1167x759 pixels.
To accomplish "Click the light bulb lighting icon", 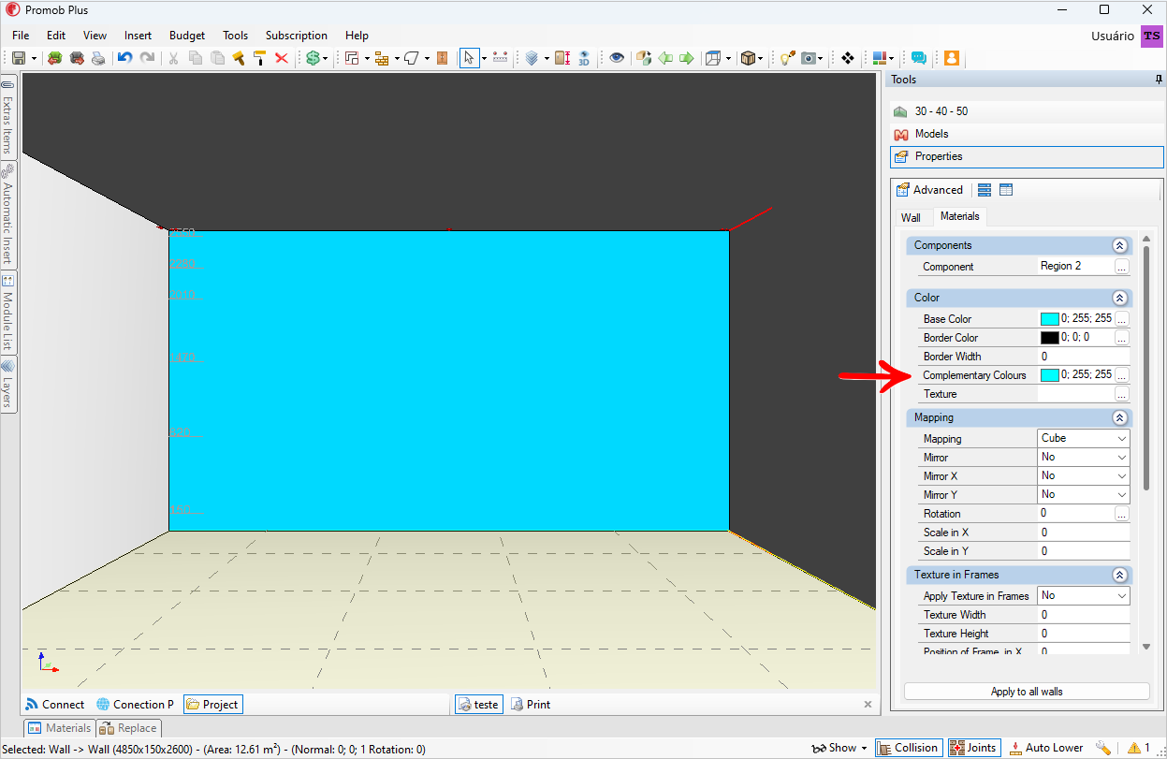I will tap(786, 58).
